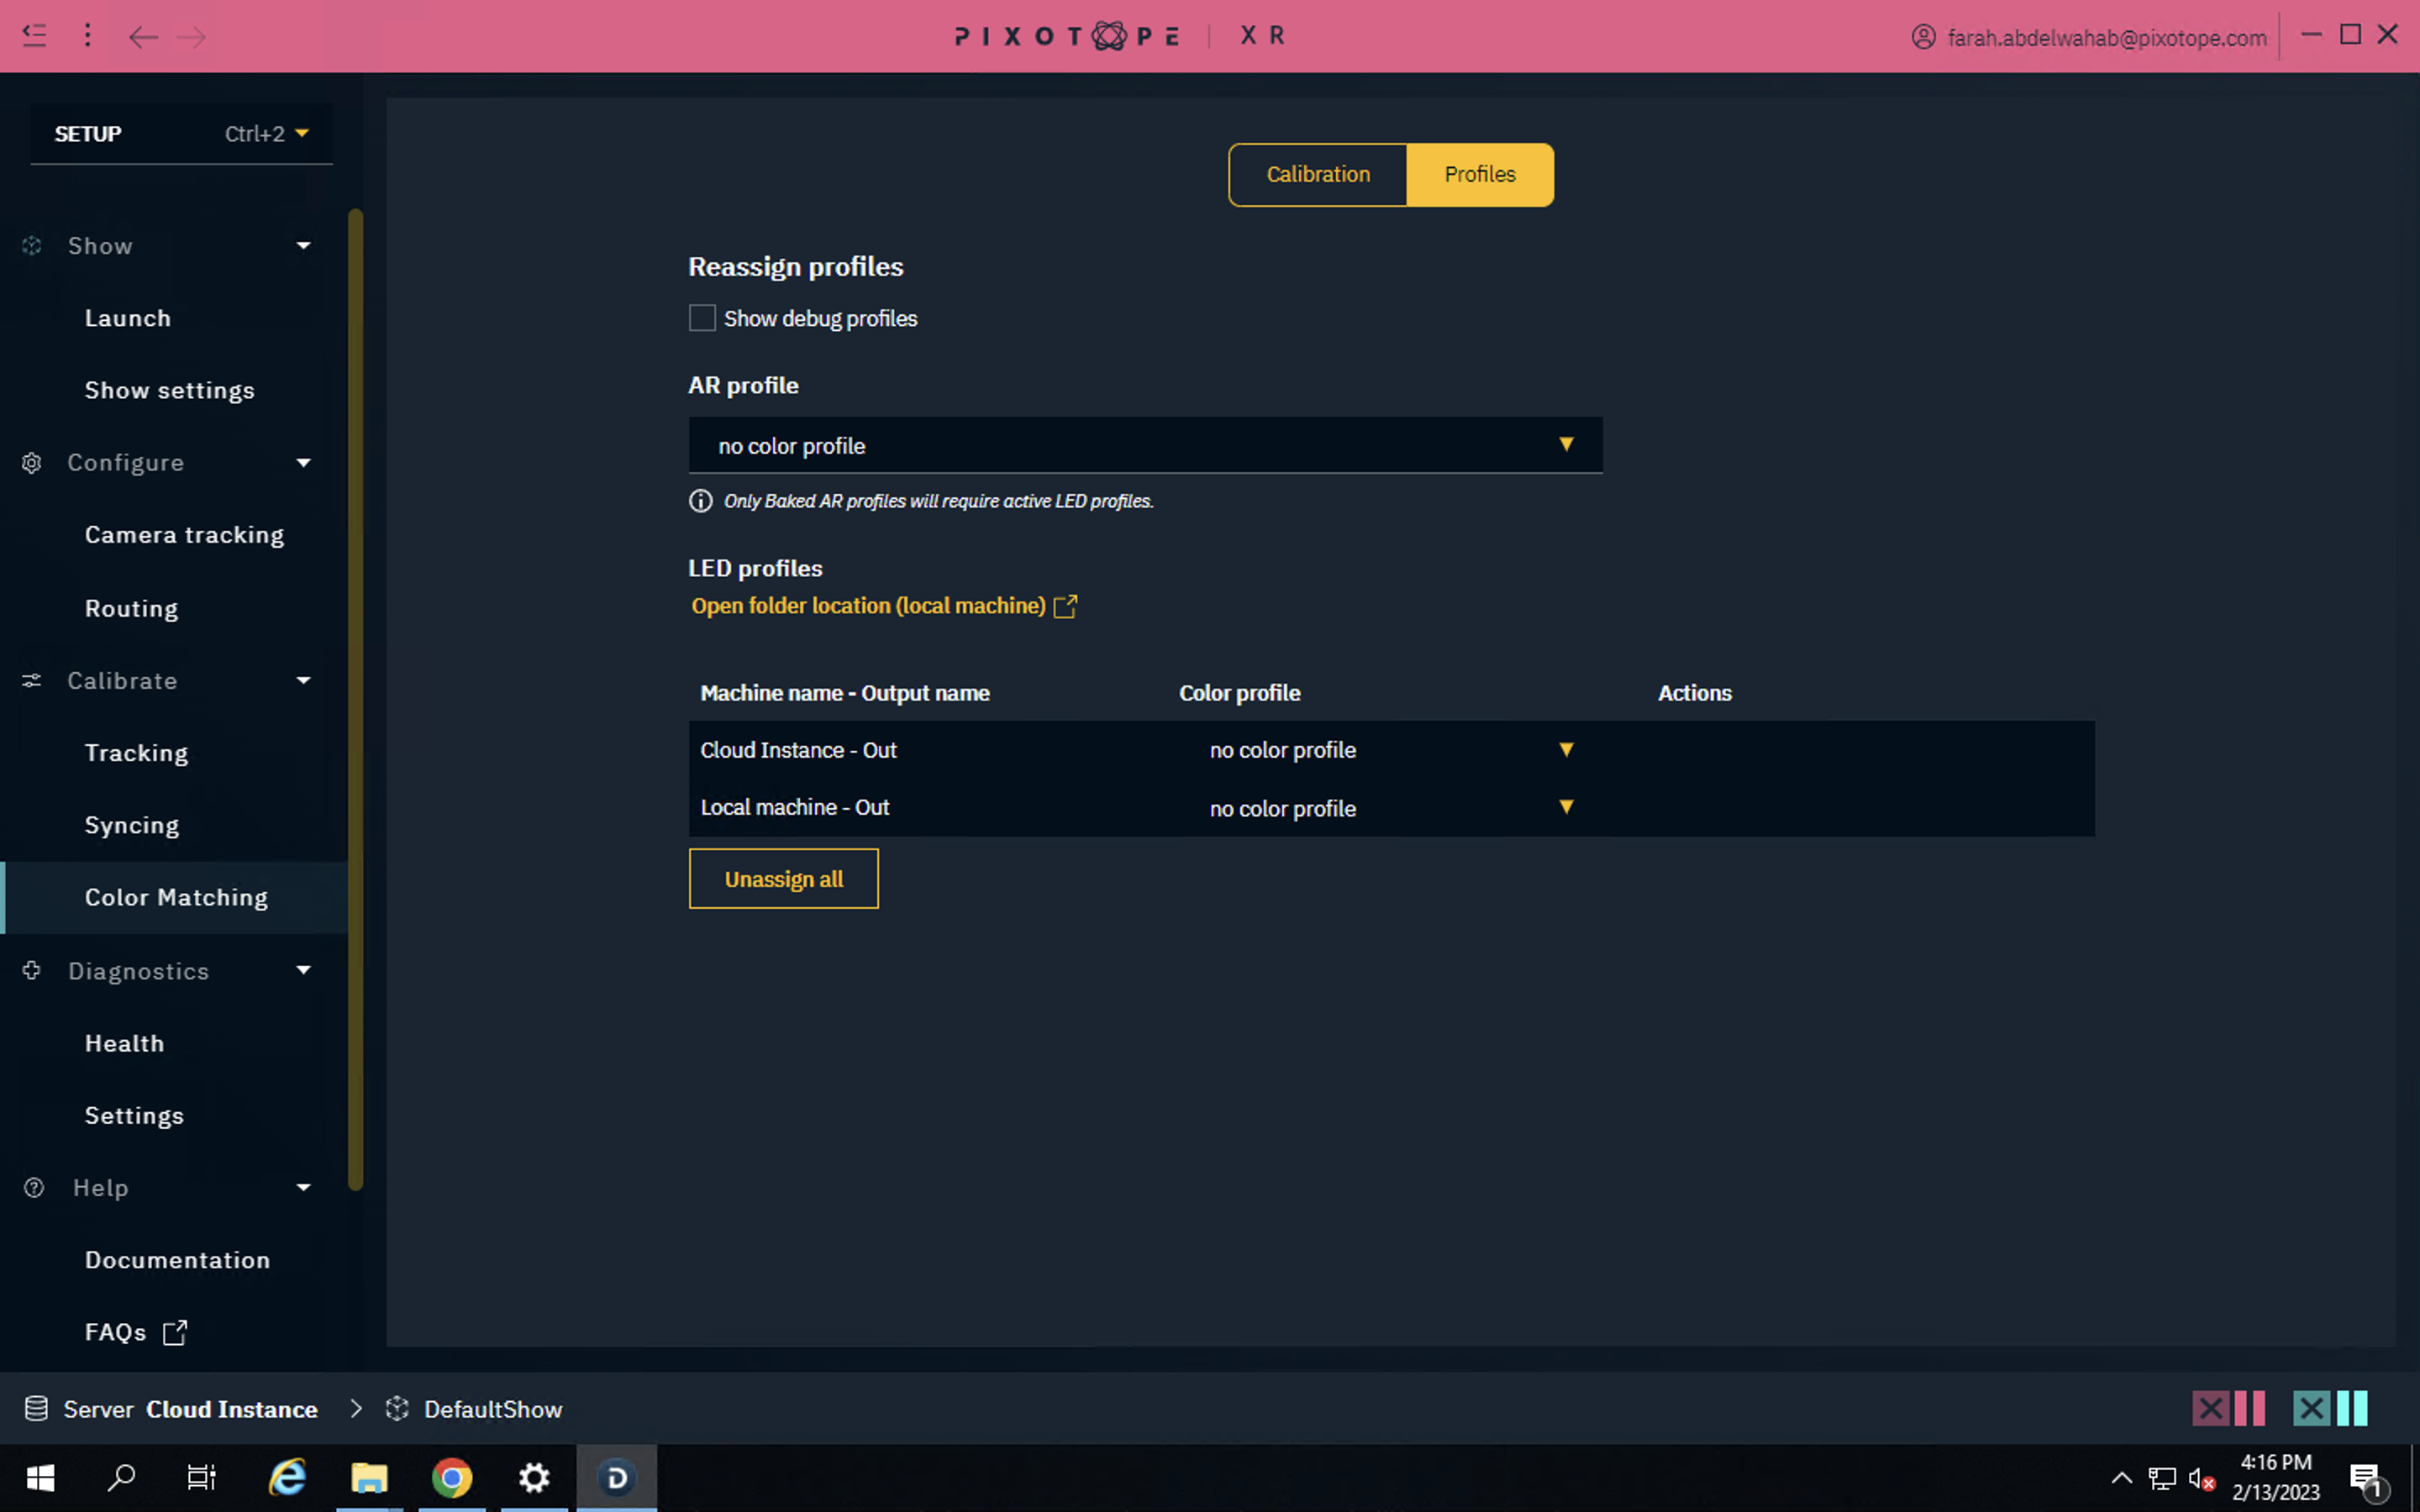Click the DefaultShow icon in status bar
The height and width of the screenshot is (1512, 2420).
click(x=397, y=1408)
